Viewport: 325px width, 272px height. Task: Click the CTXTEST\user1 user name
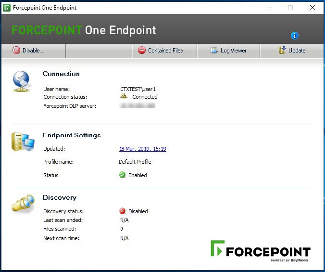point(138,89)
